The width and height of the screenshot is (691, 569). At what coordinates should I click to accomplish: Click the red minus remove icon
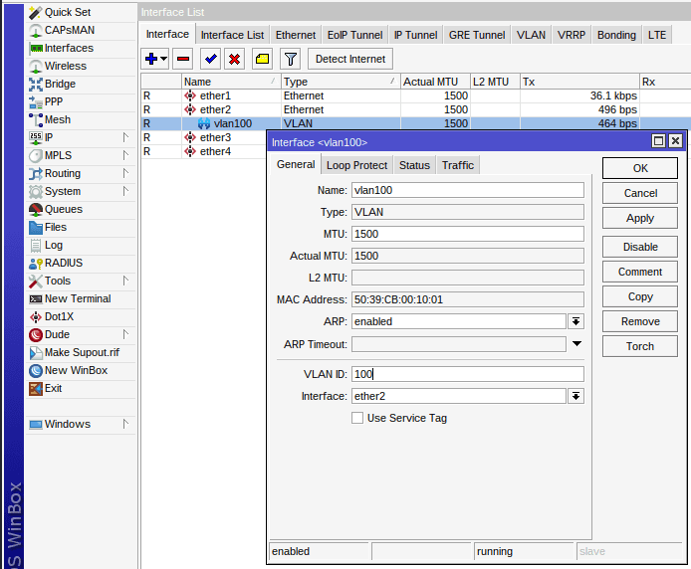coord(183,60)
